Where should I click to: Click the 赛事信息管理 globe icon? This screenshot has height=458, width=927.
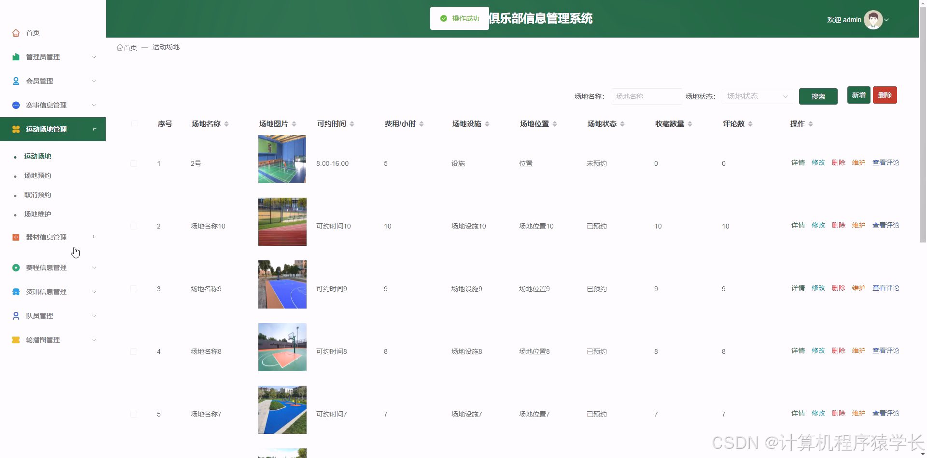[15, 105]
